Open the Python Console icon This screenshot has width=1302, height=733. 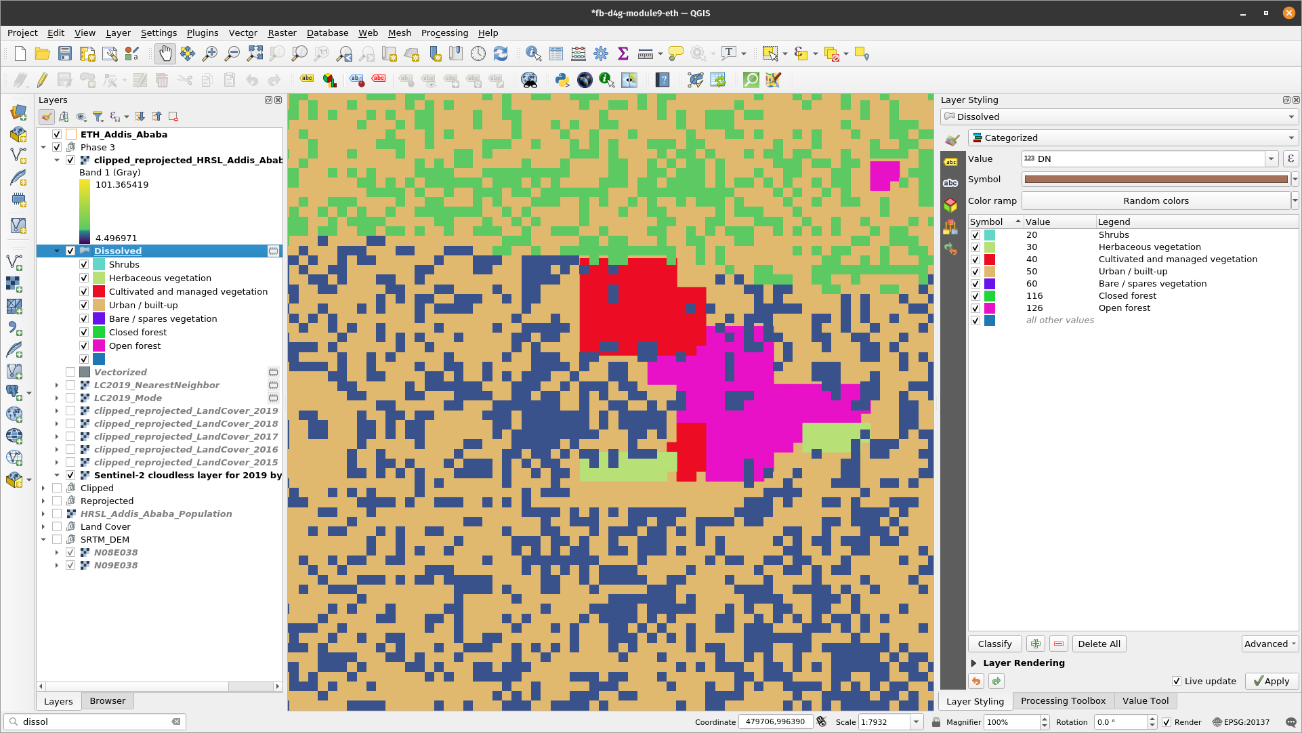[562, 80]
